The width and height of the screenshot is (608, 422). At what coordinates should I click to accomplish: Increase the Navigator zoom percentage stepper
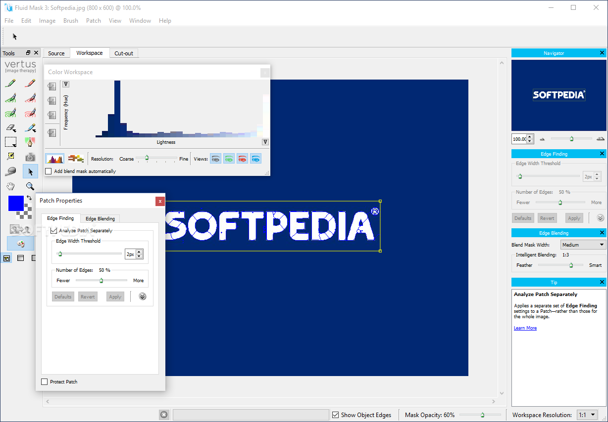(x=530, y=137)
